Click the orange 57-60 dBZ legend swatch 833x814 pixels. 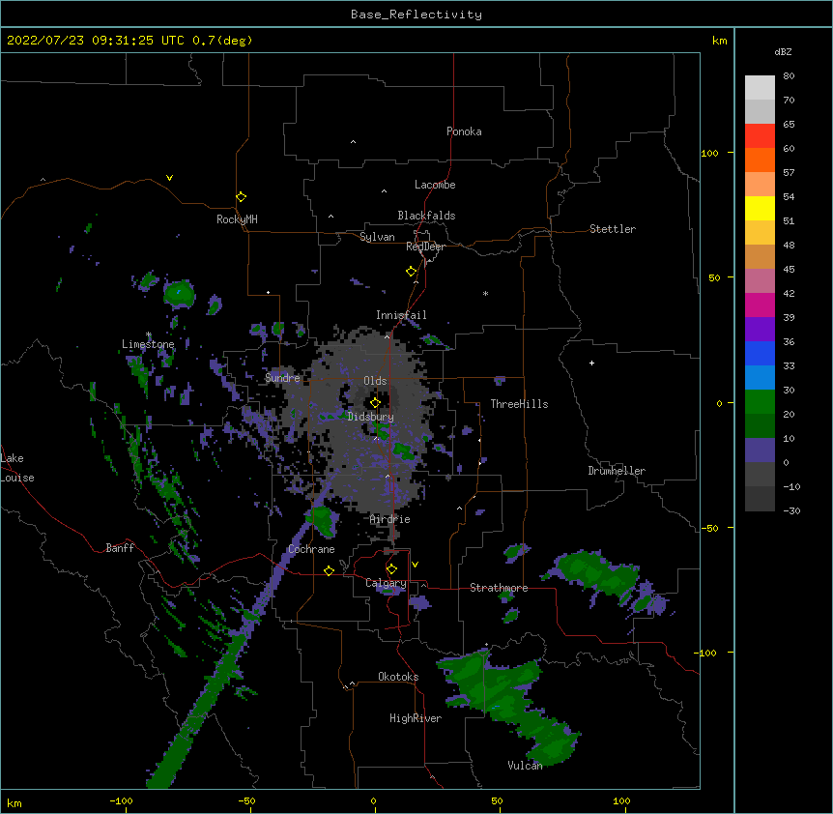coord(760,160)
